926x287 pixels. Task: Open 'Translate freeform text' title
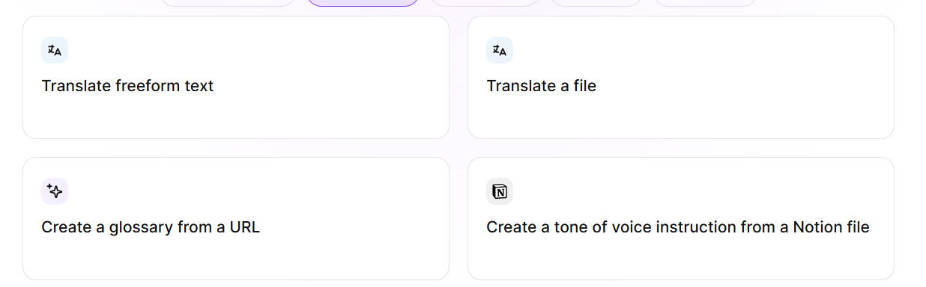pyautogui.click(x=127, y=86)
